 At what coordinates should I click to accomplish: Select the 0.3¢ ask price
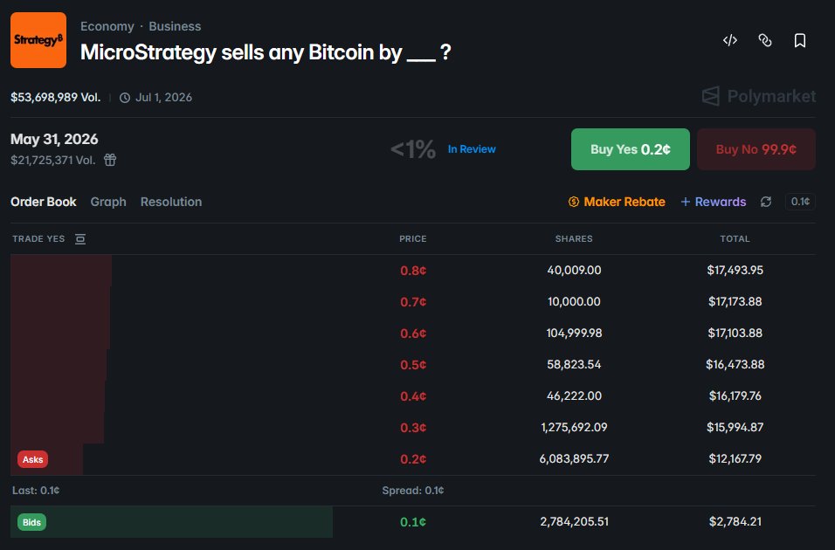(x=413, y=428)
